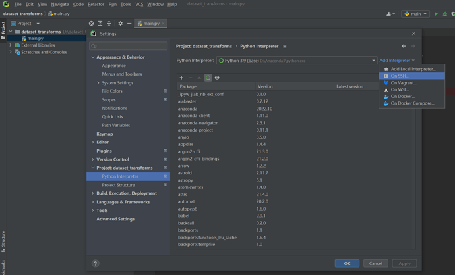Select On Docker interpreter option
455x275 pixels.
(411, 97)
